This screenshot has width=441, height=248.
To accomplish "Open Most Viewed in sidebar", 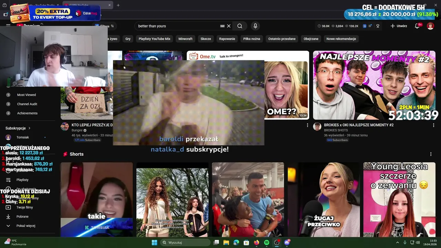I will pyautogui.click(x=26, y=95).
